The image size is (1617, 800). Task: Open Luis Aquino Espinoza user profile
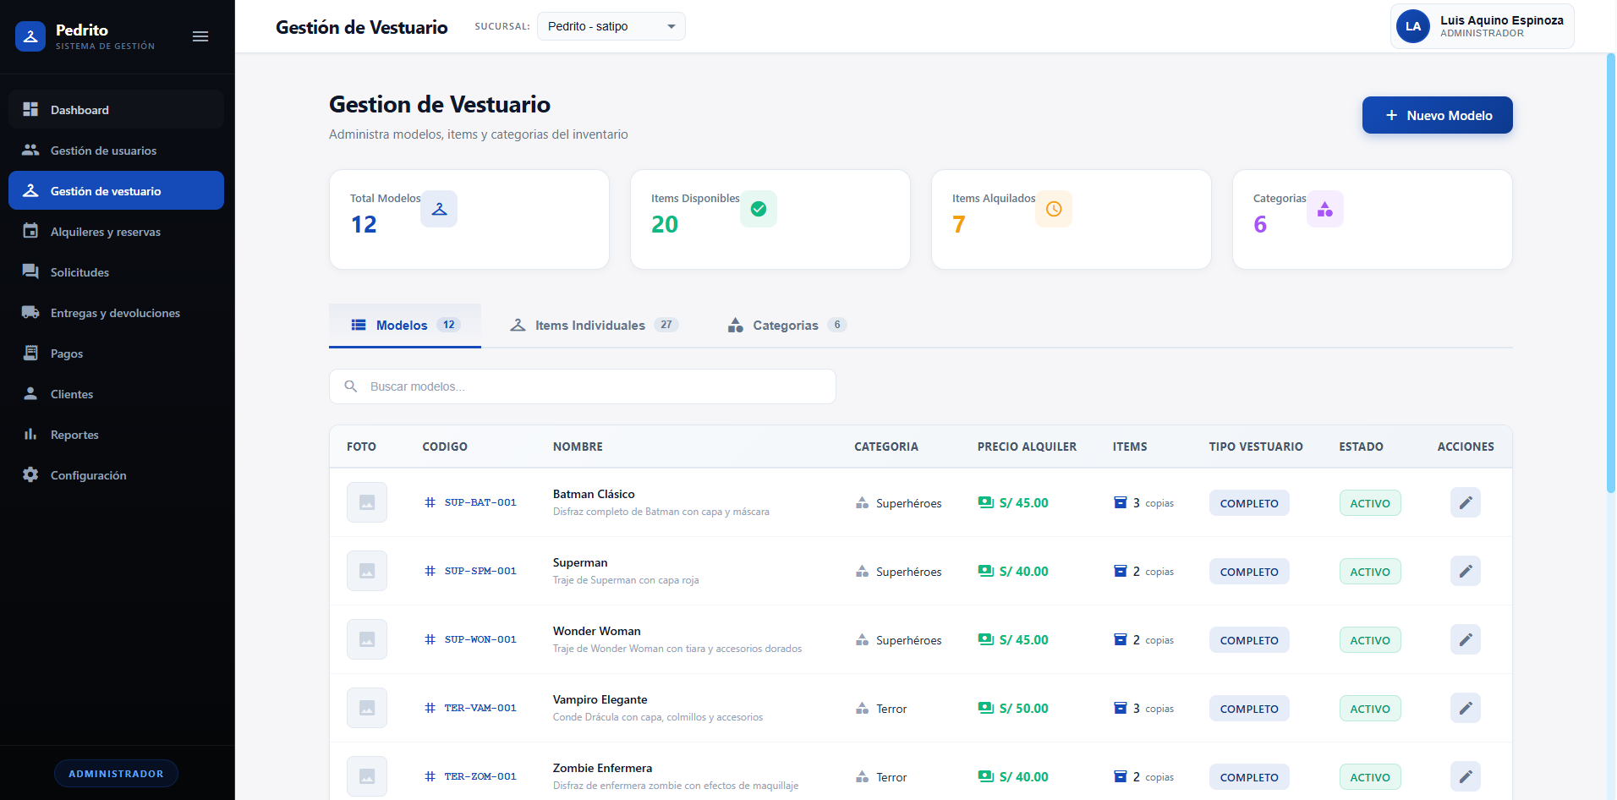point(1482,26)
